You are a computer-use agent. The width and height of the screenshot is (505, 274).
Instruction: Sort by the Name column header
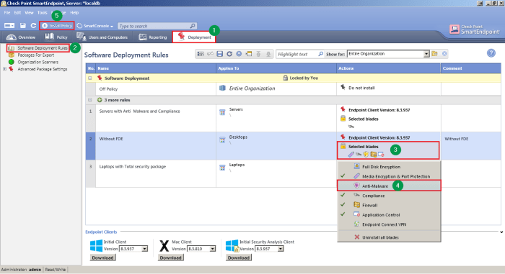point(156,68)
